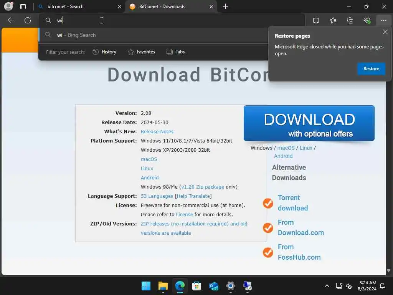Open the Release Notes link

pos(157,131)
